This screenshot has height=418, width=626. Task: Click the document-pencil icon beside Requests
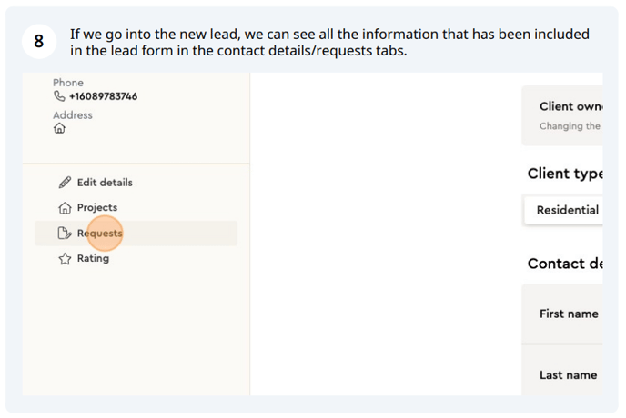point(65,233)
